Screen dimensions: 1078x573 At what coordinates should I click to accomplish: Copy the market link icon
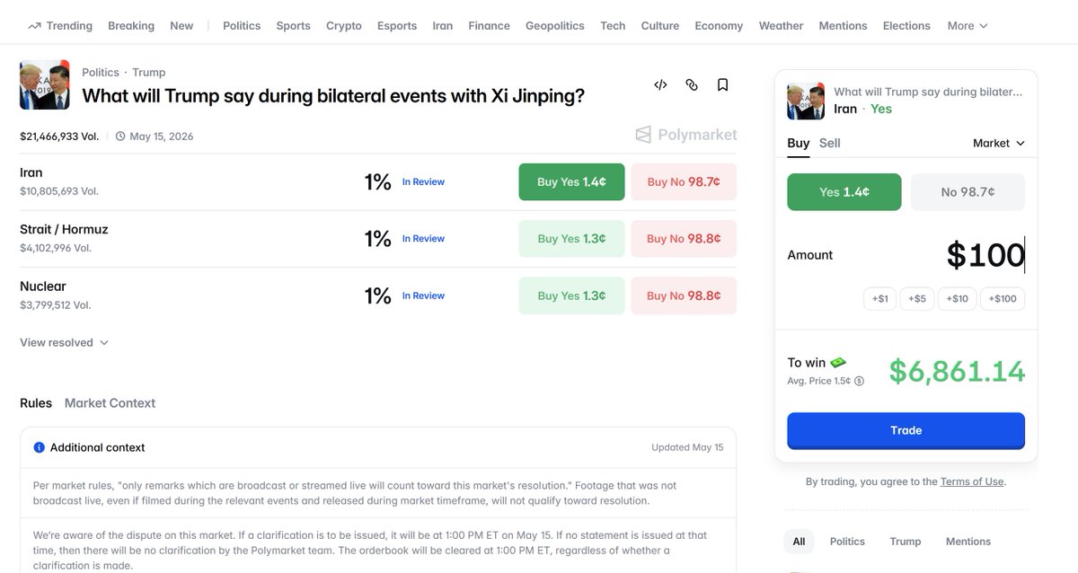pyautogui.click(x=692, y=84)
